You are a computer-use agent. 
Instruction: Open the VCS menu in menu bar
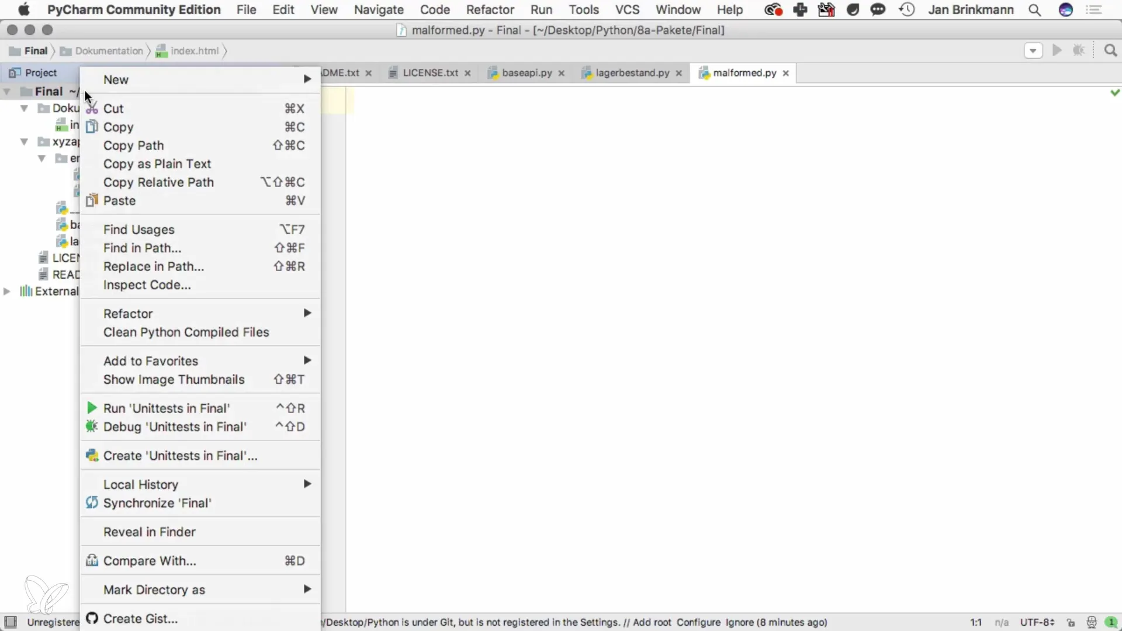[x=627, y=10]
